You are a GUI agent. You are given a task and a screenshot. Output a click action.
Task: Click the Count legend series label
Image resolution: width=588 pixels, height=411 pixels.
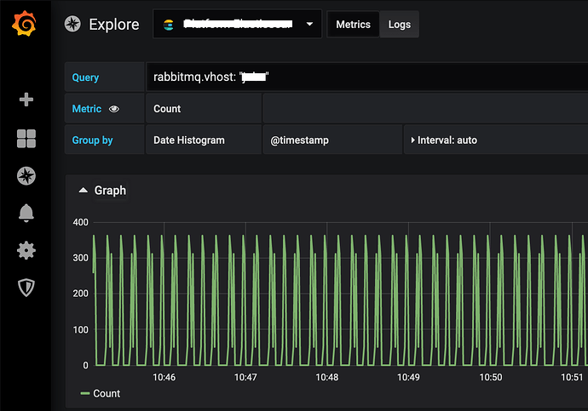pyautogui.click(x=107, y=394)
